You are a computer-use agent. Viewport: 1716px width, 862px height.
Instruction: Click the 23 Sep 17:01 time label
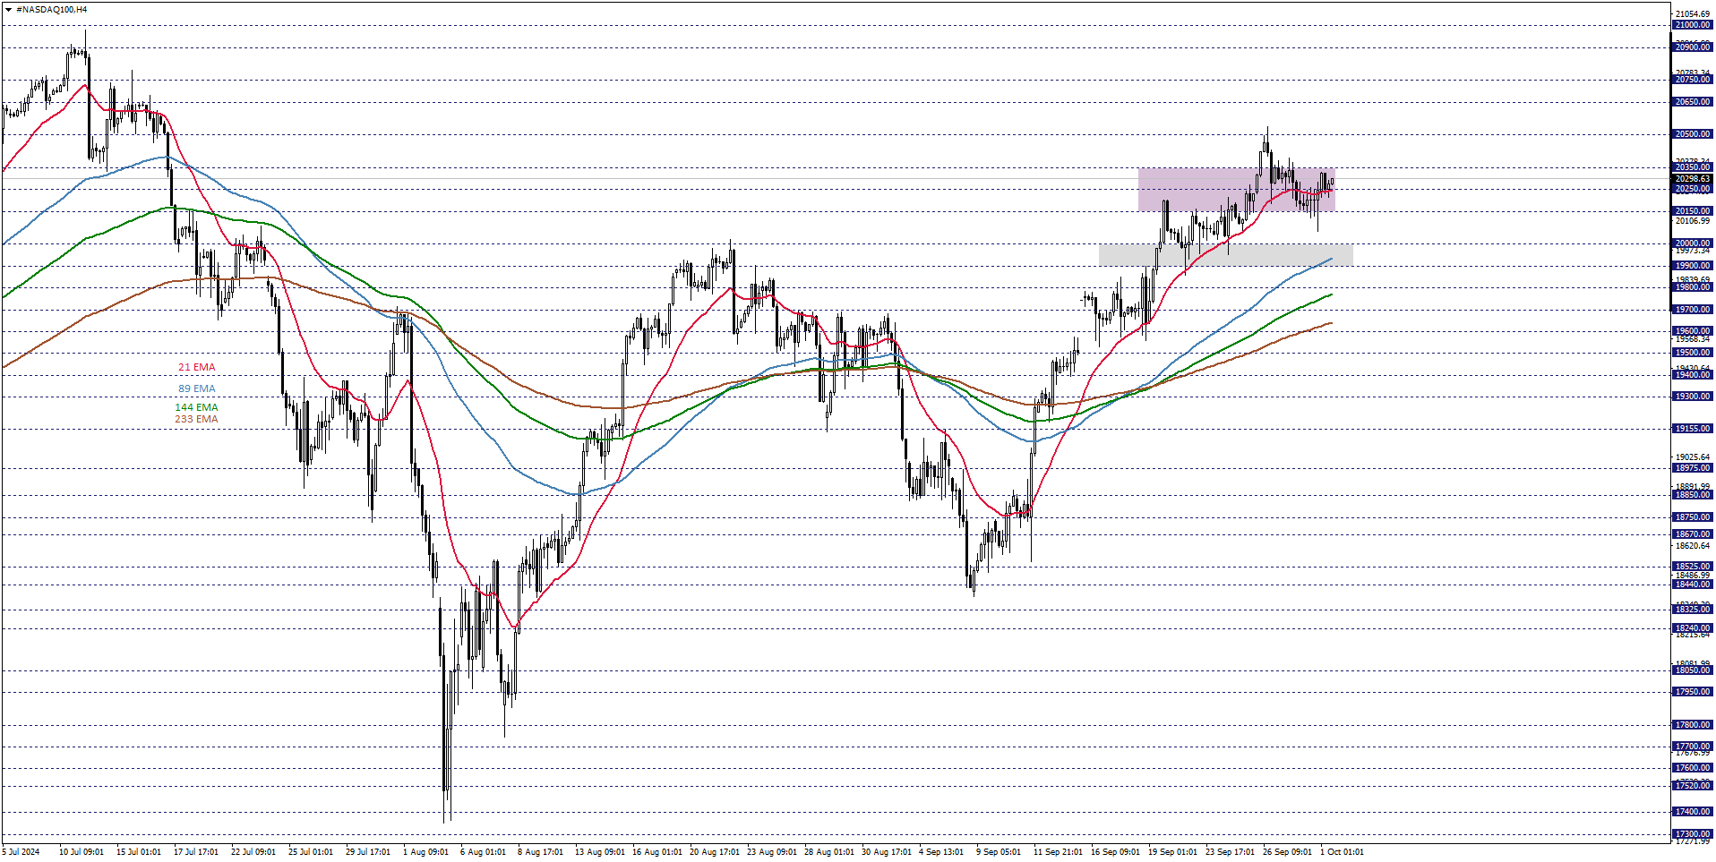(1230, 852)
